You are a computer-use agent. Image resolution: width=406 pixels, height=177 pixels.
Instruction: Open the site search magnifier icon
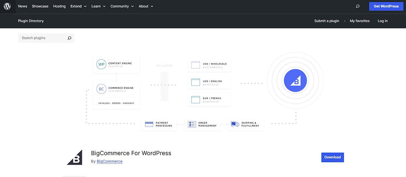pyautogui.click(x=358, y=7)
